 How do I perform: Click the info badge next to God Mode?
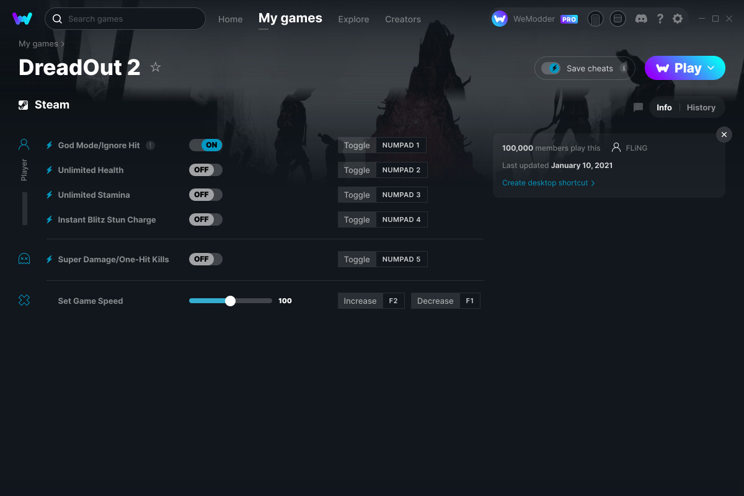click(x=150, y=145)
